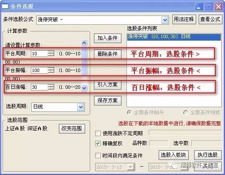
Task: Click the 平台振幅 spinner stepper
Action: [x=51, y=70]
